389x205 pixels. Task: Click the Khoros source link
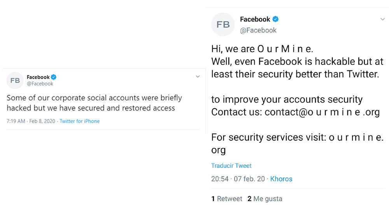[281, 179]
